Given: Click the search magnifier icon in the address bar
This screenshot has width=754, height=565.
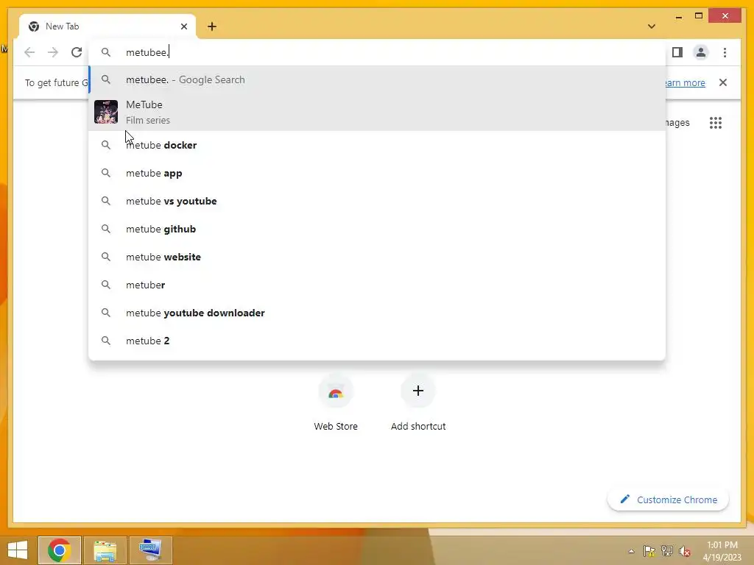Looking at the screenshot, I should [x=106, y=52].
